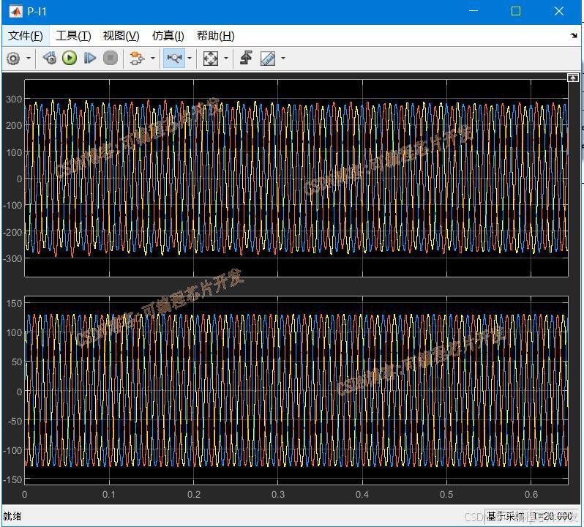This screenshot has height=527, width=584.
Task: Click the highlight Simulink block icon
Action: click(x=136, y=59)
